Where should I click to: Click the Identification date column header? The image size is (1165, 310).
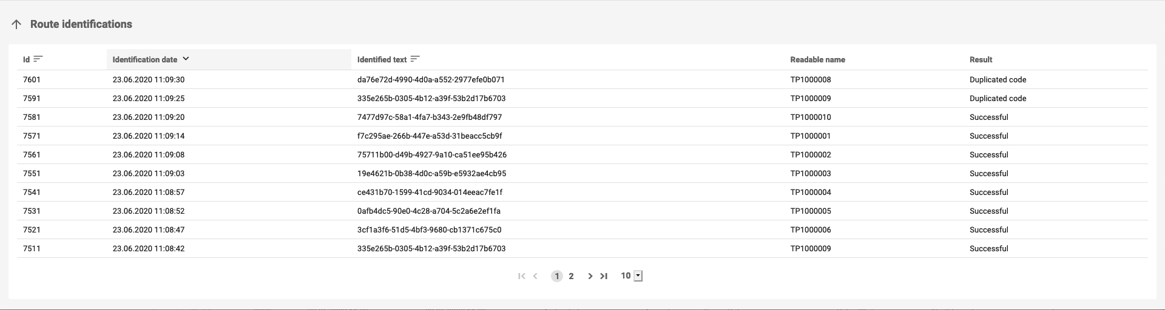tap(145, 60)
